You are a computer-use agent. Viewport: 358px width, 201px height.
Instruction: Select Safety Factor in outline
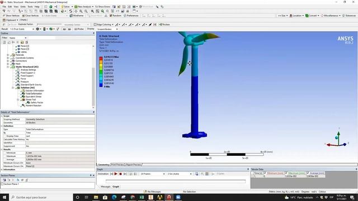(x=37, y=103)
